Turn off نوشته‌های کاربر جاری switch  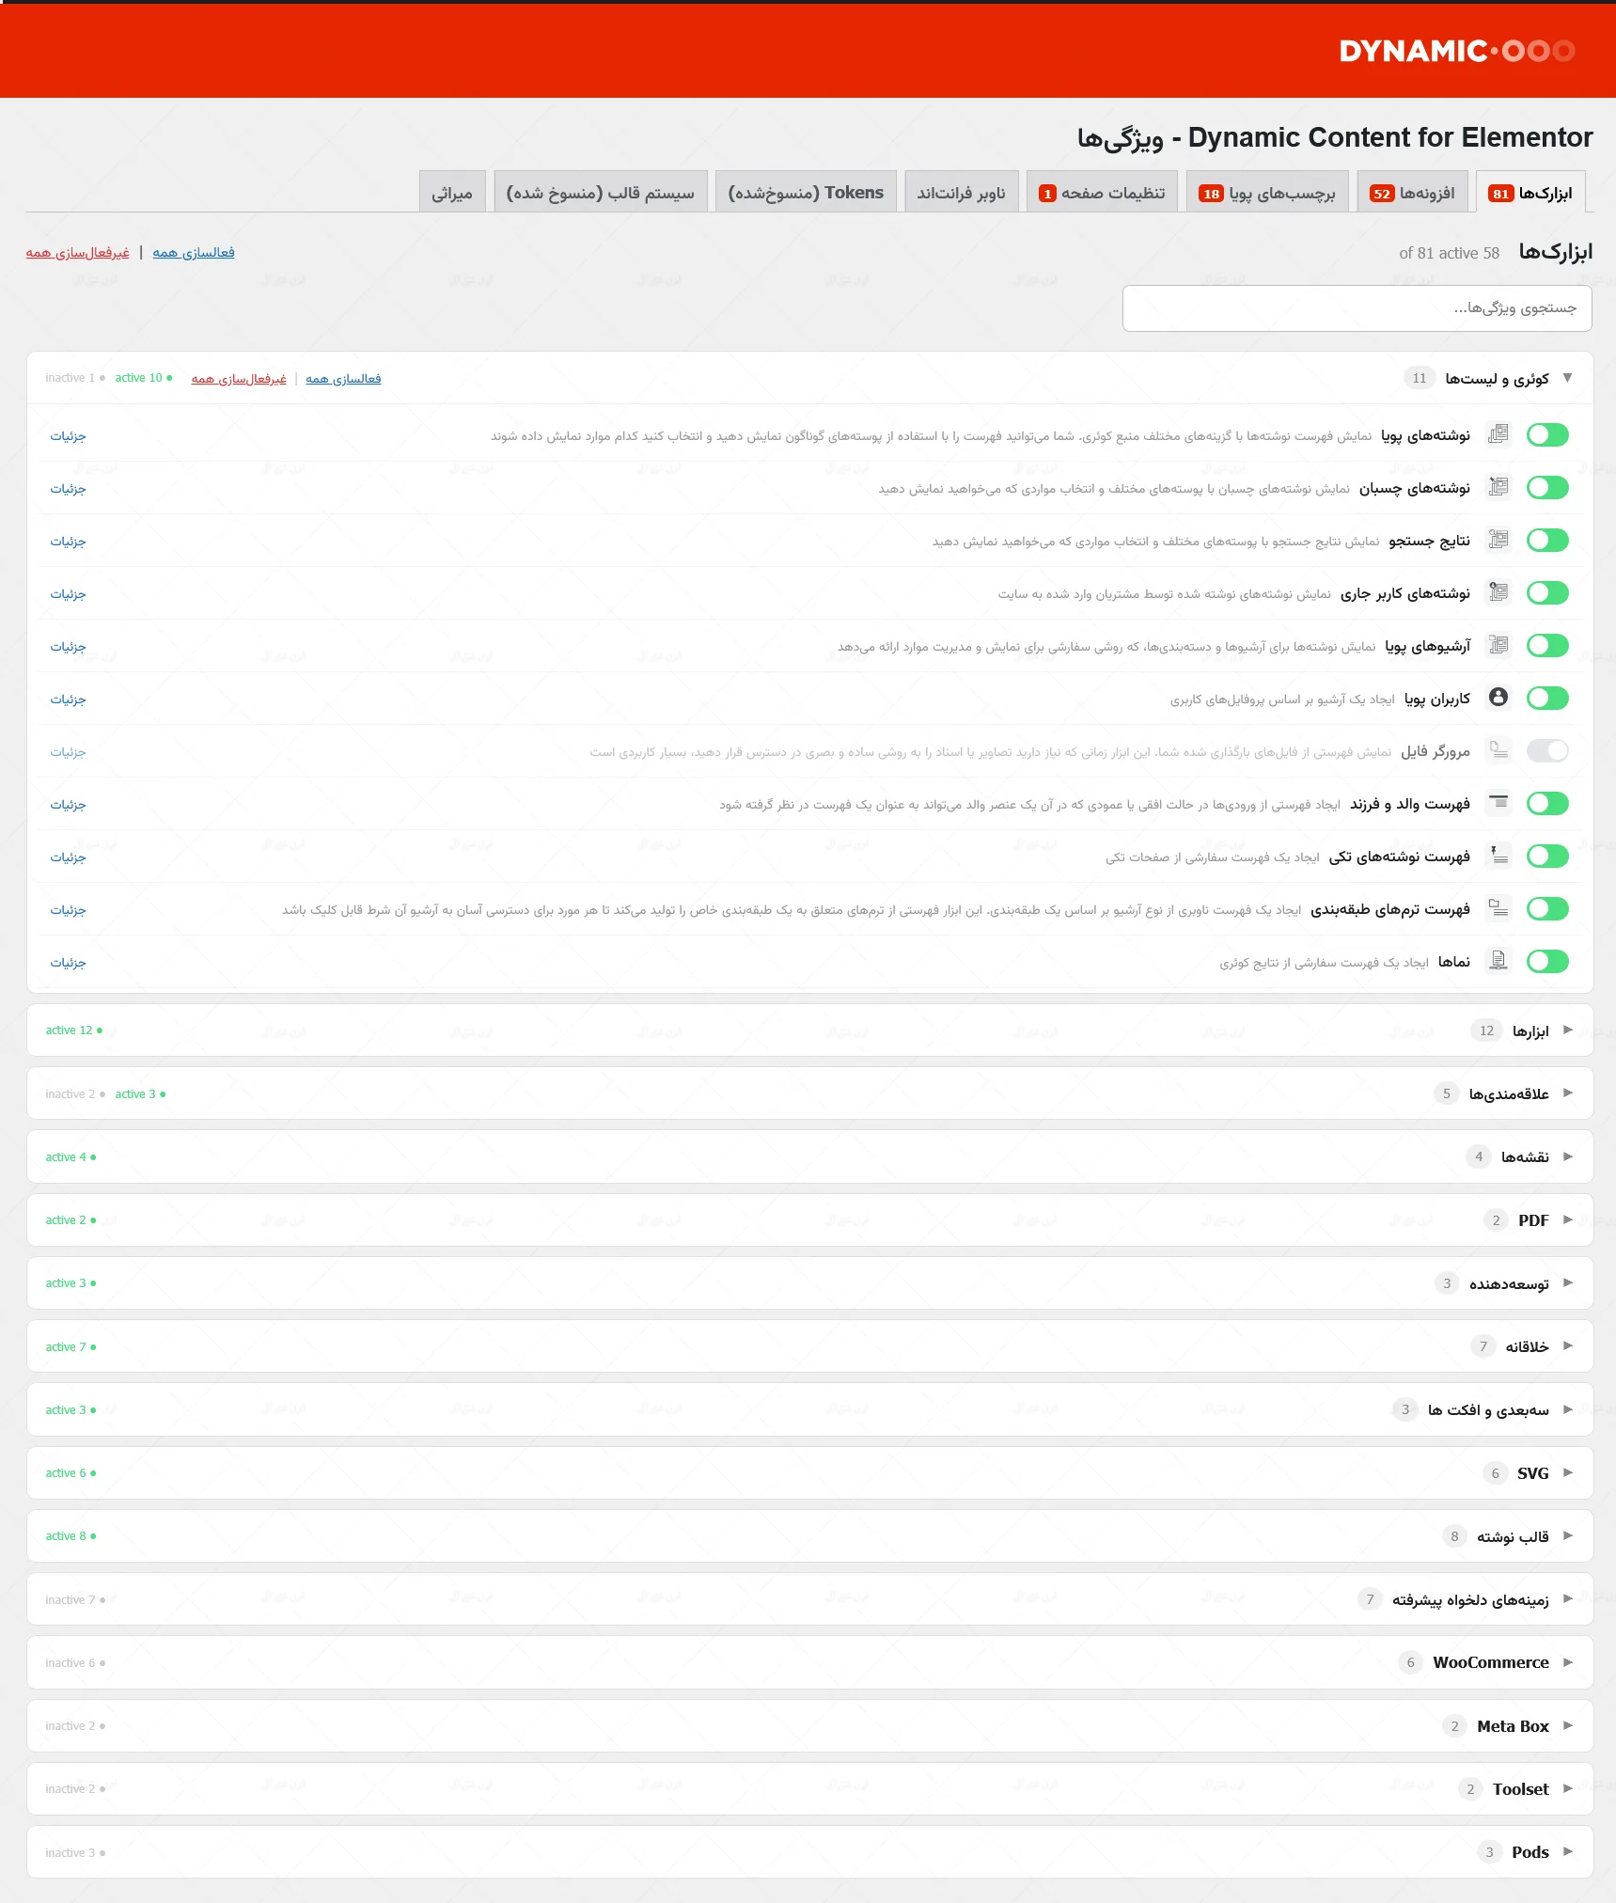pos(1547,592)
